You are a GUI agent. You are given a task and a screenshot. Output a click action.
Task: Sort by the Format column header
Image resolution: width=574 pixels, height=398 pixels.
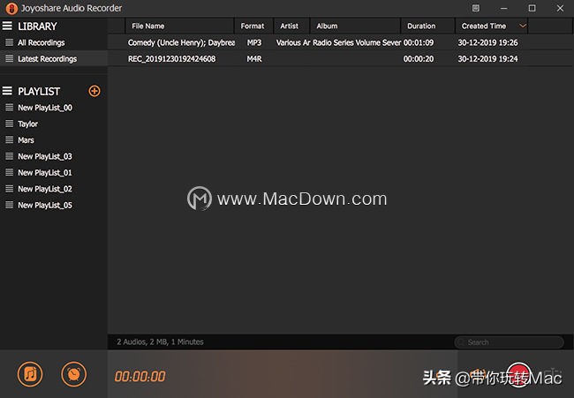pos(253,26)
